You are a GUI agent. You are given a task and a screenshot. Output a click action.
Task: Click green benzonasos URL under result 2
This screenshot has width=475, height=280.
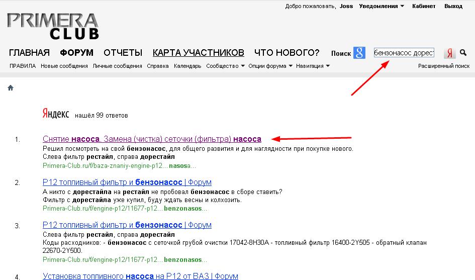pos(125,209)
